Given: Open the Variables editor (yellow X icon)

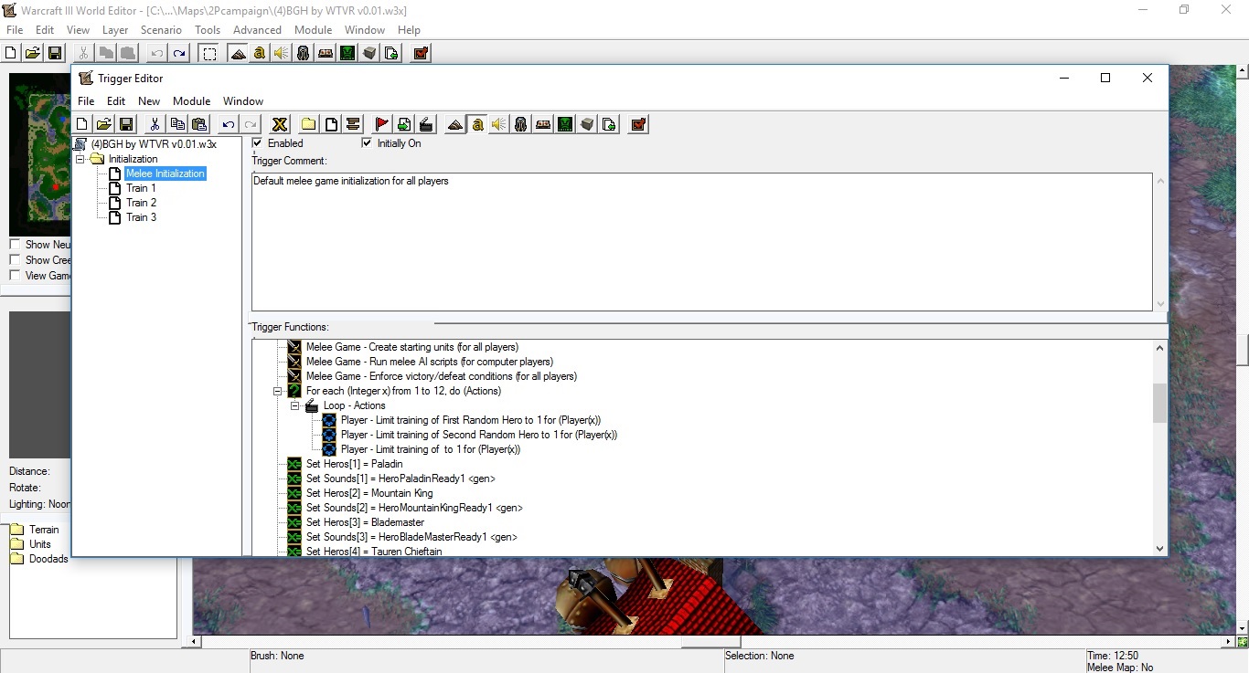Looking at the screenshot, I should (280, 124).
